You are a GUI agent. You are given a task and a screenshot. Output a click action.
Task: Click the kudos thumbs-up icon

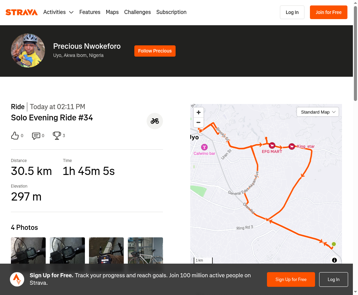click(x=15, y=135)
